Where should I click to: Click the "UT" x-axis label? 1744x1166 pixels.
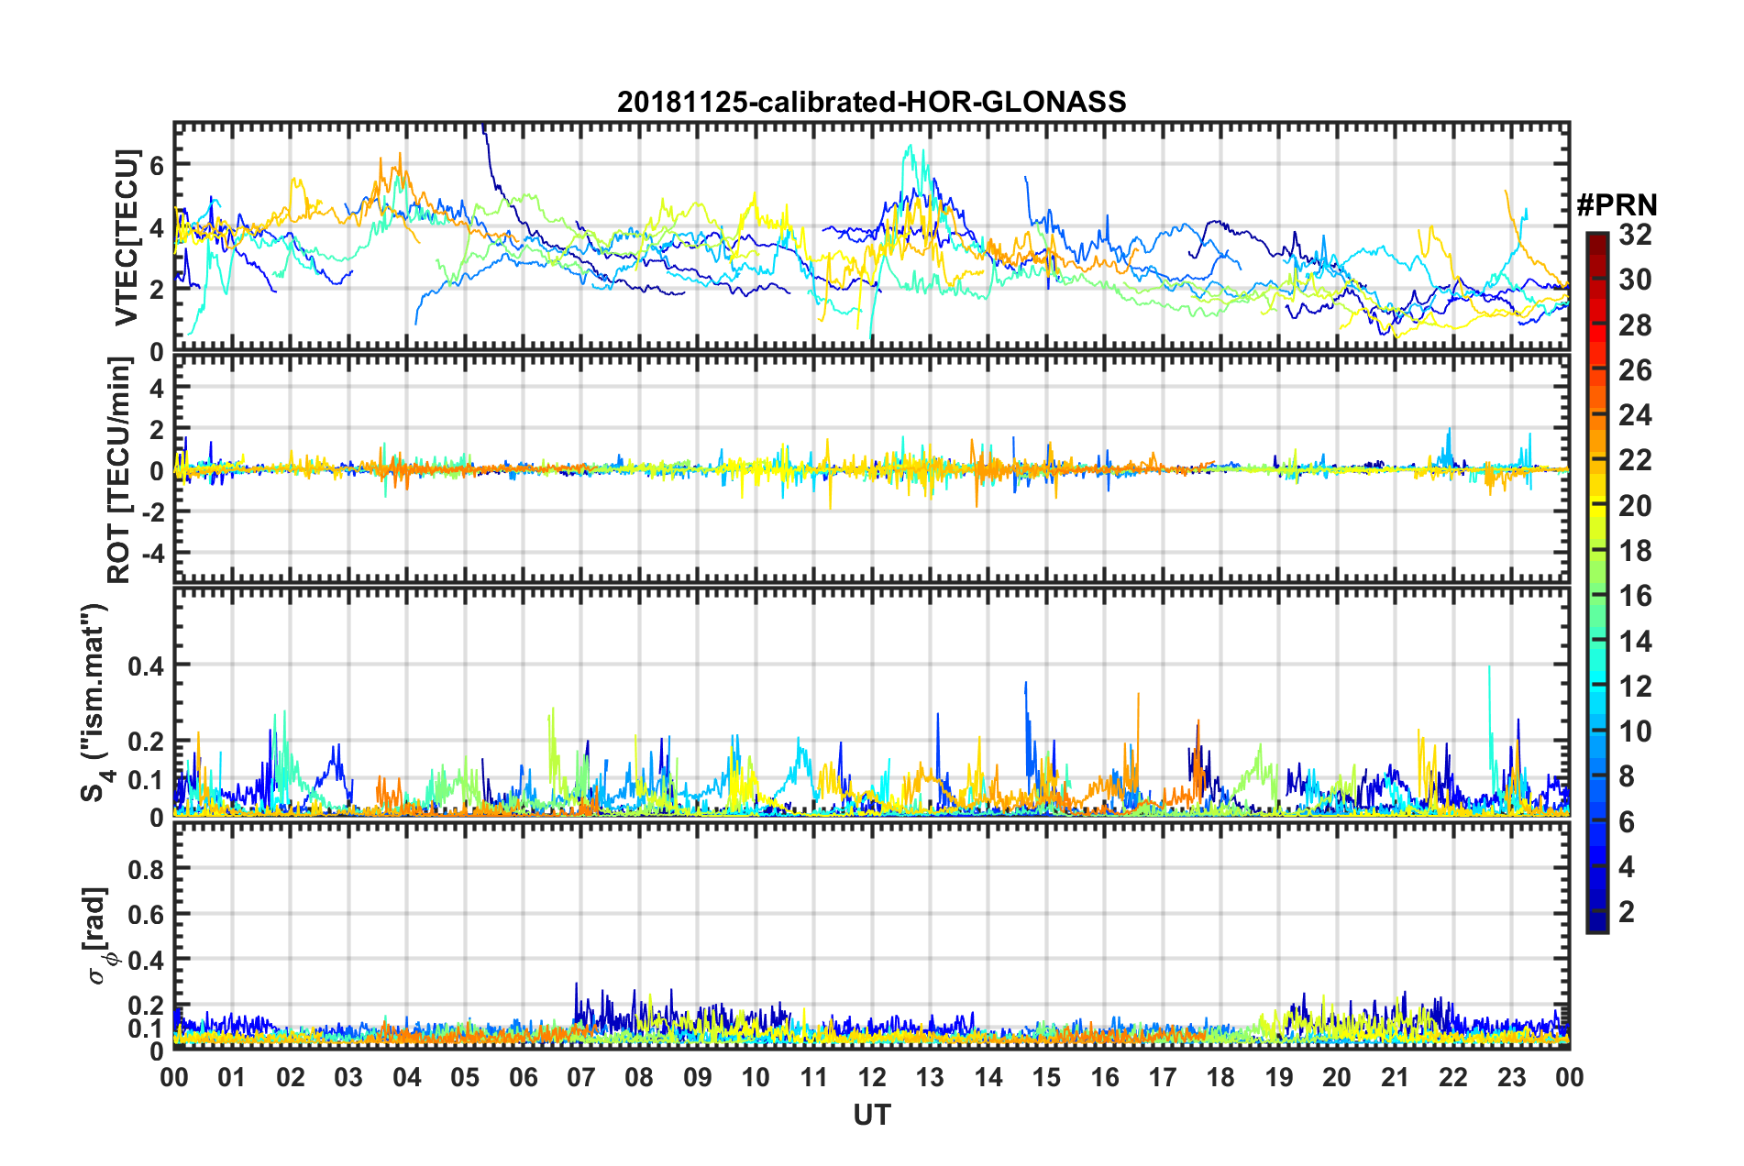[871, 1115]
